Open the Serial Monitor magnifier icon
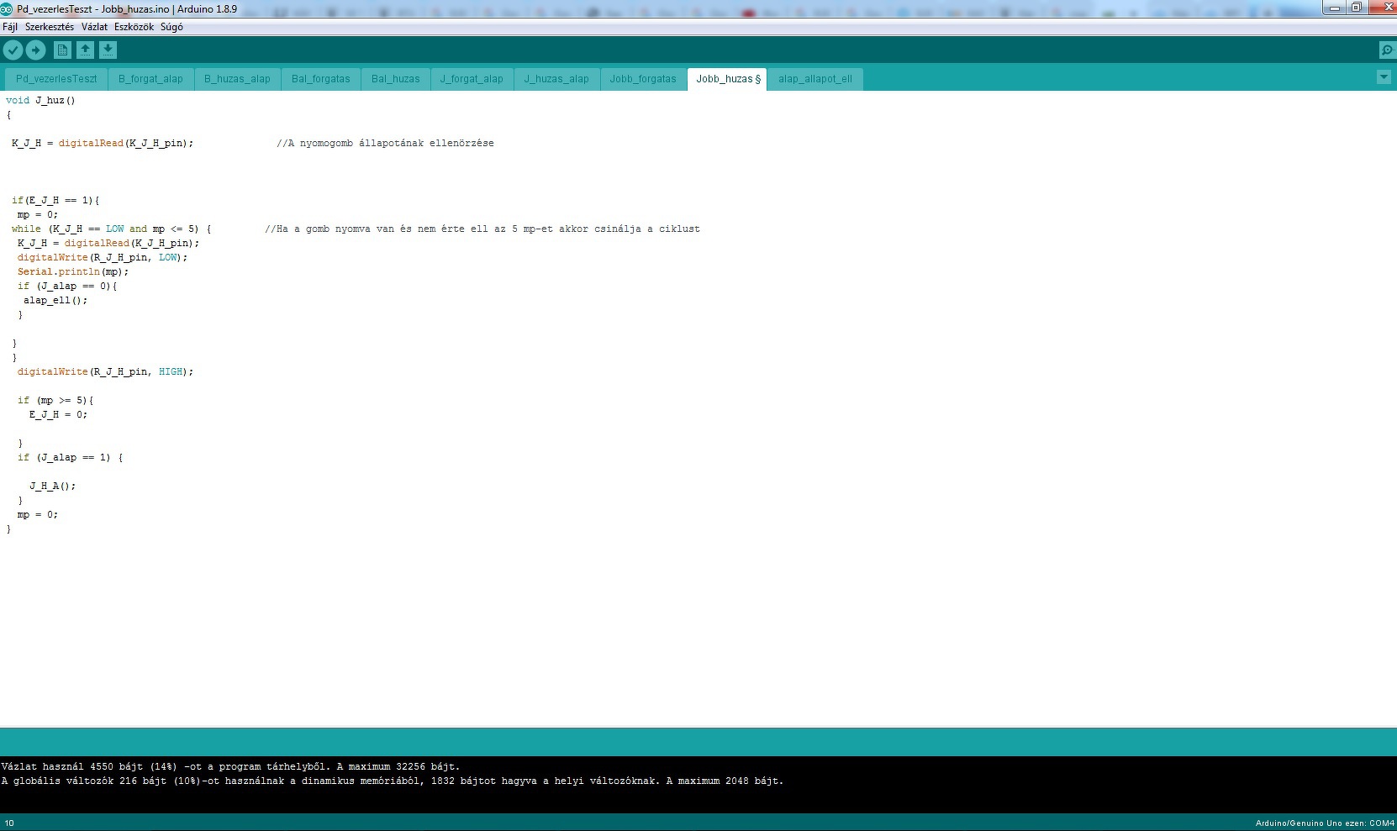The width and height of the screenshot is (1397, 831). click(1387, 50)
